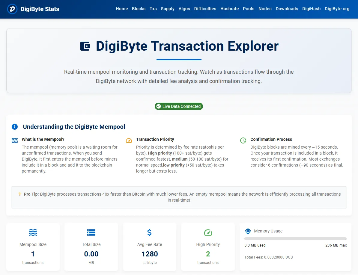Select Supply in the top navigation
The image size is (358, 275).
tap(168, 9)
